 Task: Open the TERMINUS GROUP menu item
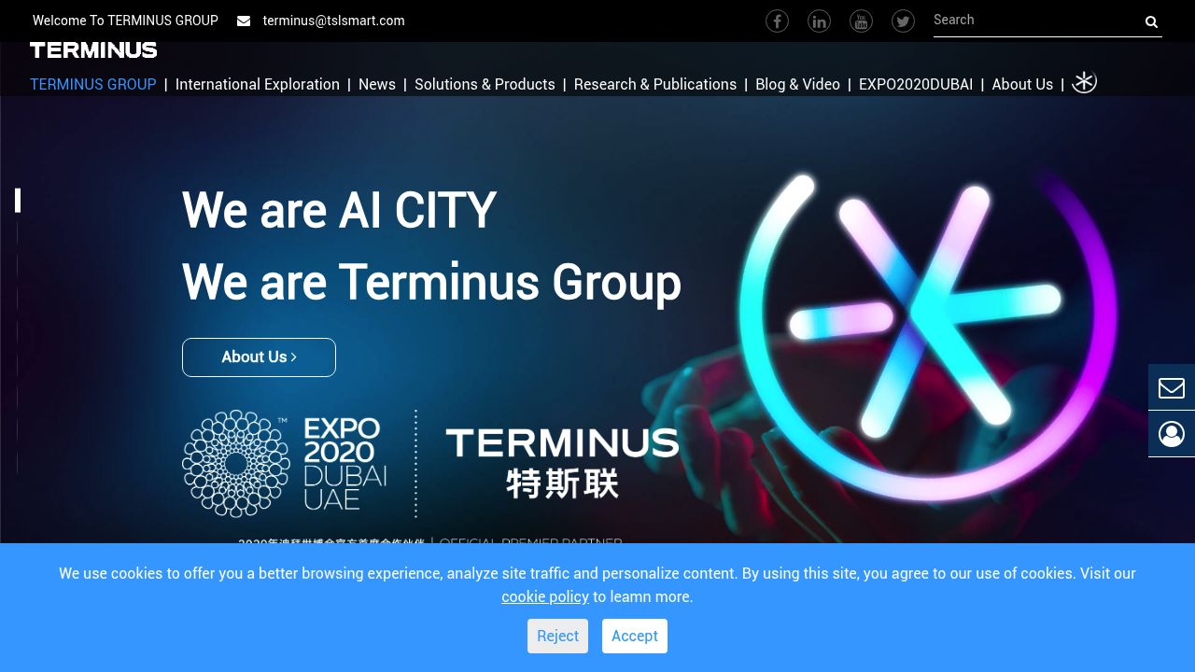pyautogui.click(x=93, y=84)
